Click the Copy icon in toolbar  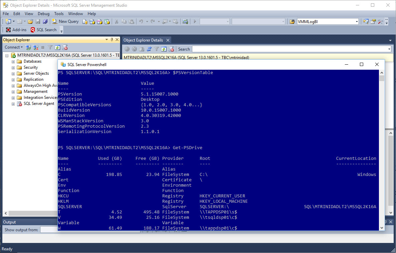[x=124, y=21]
